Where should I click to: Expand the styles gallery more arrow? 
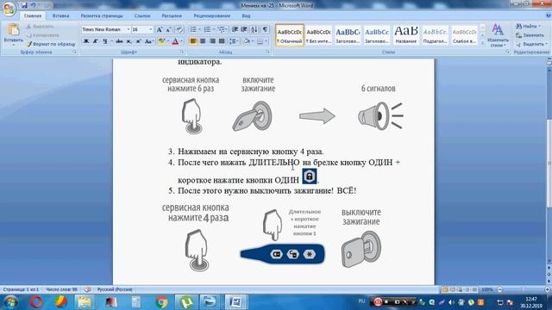click(482, 42)
